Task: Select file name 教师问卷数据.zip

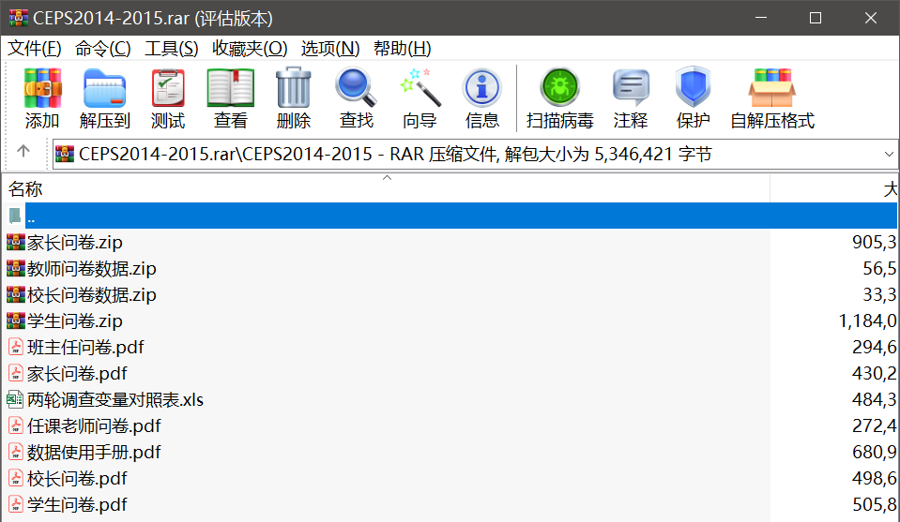Action: click(x=91, y=268)
